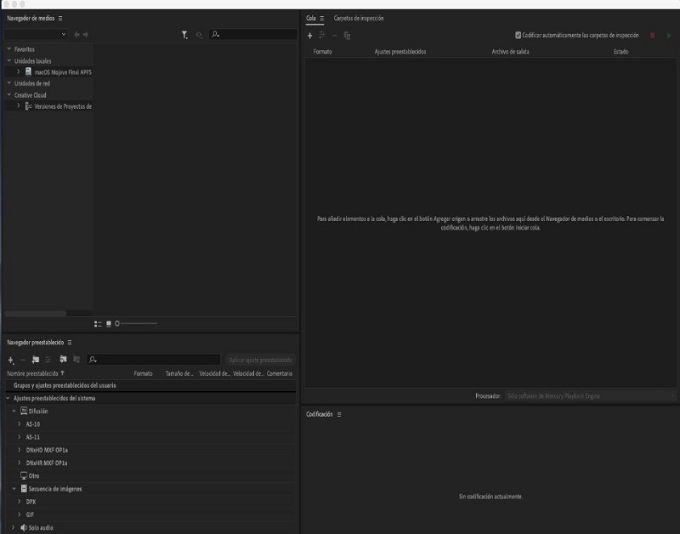Open the Cola panel menu icon
This screenshot has width=680, height=534.
322,18
